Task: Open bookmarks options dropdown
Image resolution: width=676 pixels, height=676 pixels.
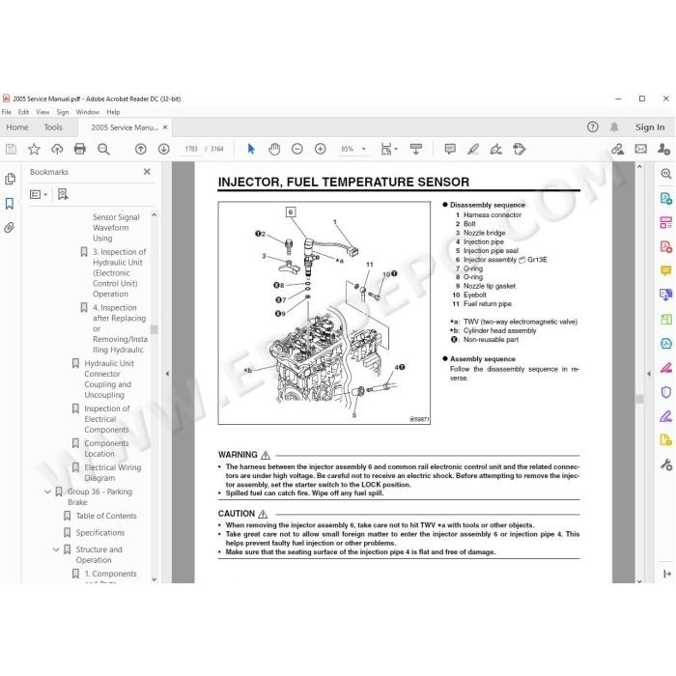Action: [39, 194]
